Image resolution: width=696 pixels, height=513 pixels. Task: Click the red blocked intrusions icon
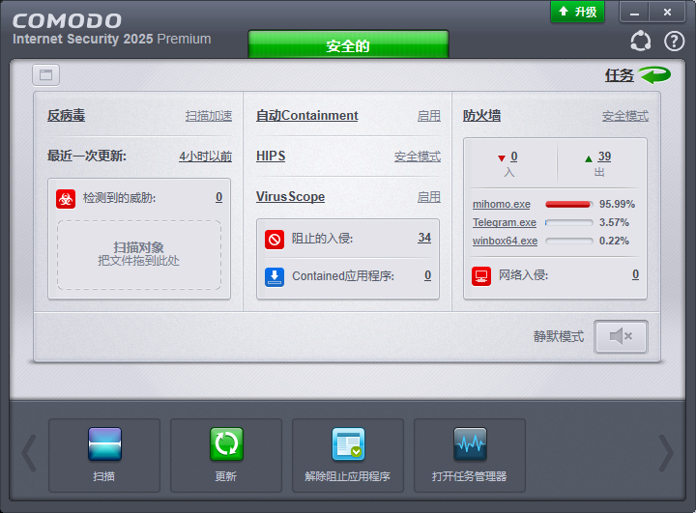click(275, 240)
